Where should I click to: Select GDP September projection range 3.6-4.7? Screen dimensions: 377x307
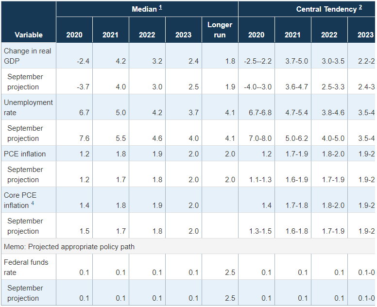(x=297, y=87)
